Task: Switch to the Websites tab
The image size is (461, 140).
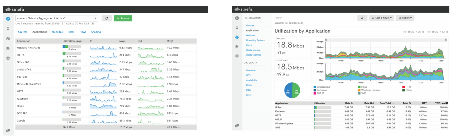Action: click(x=57, y=32)
